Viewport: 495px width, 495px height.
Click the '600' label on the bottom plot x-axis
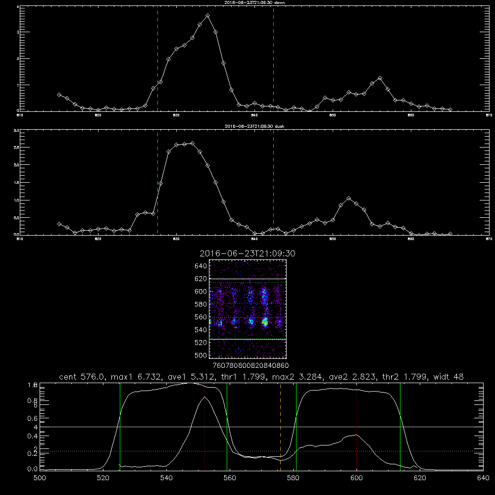point(356,478)
